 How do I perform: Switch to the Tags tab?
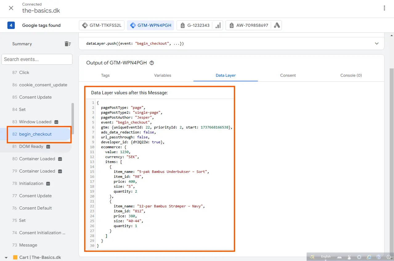(105, 75)
